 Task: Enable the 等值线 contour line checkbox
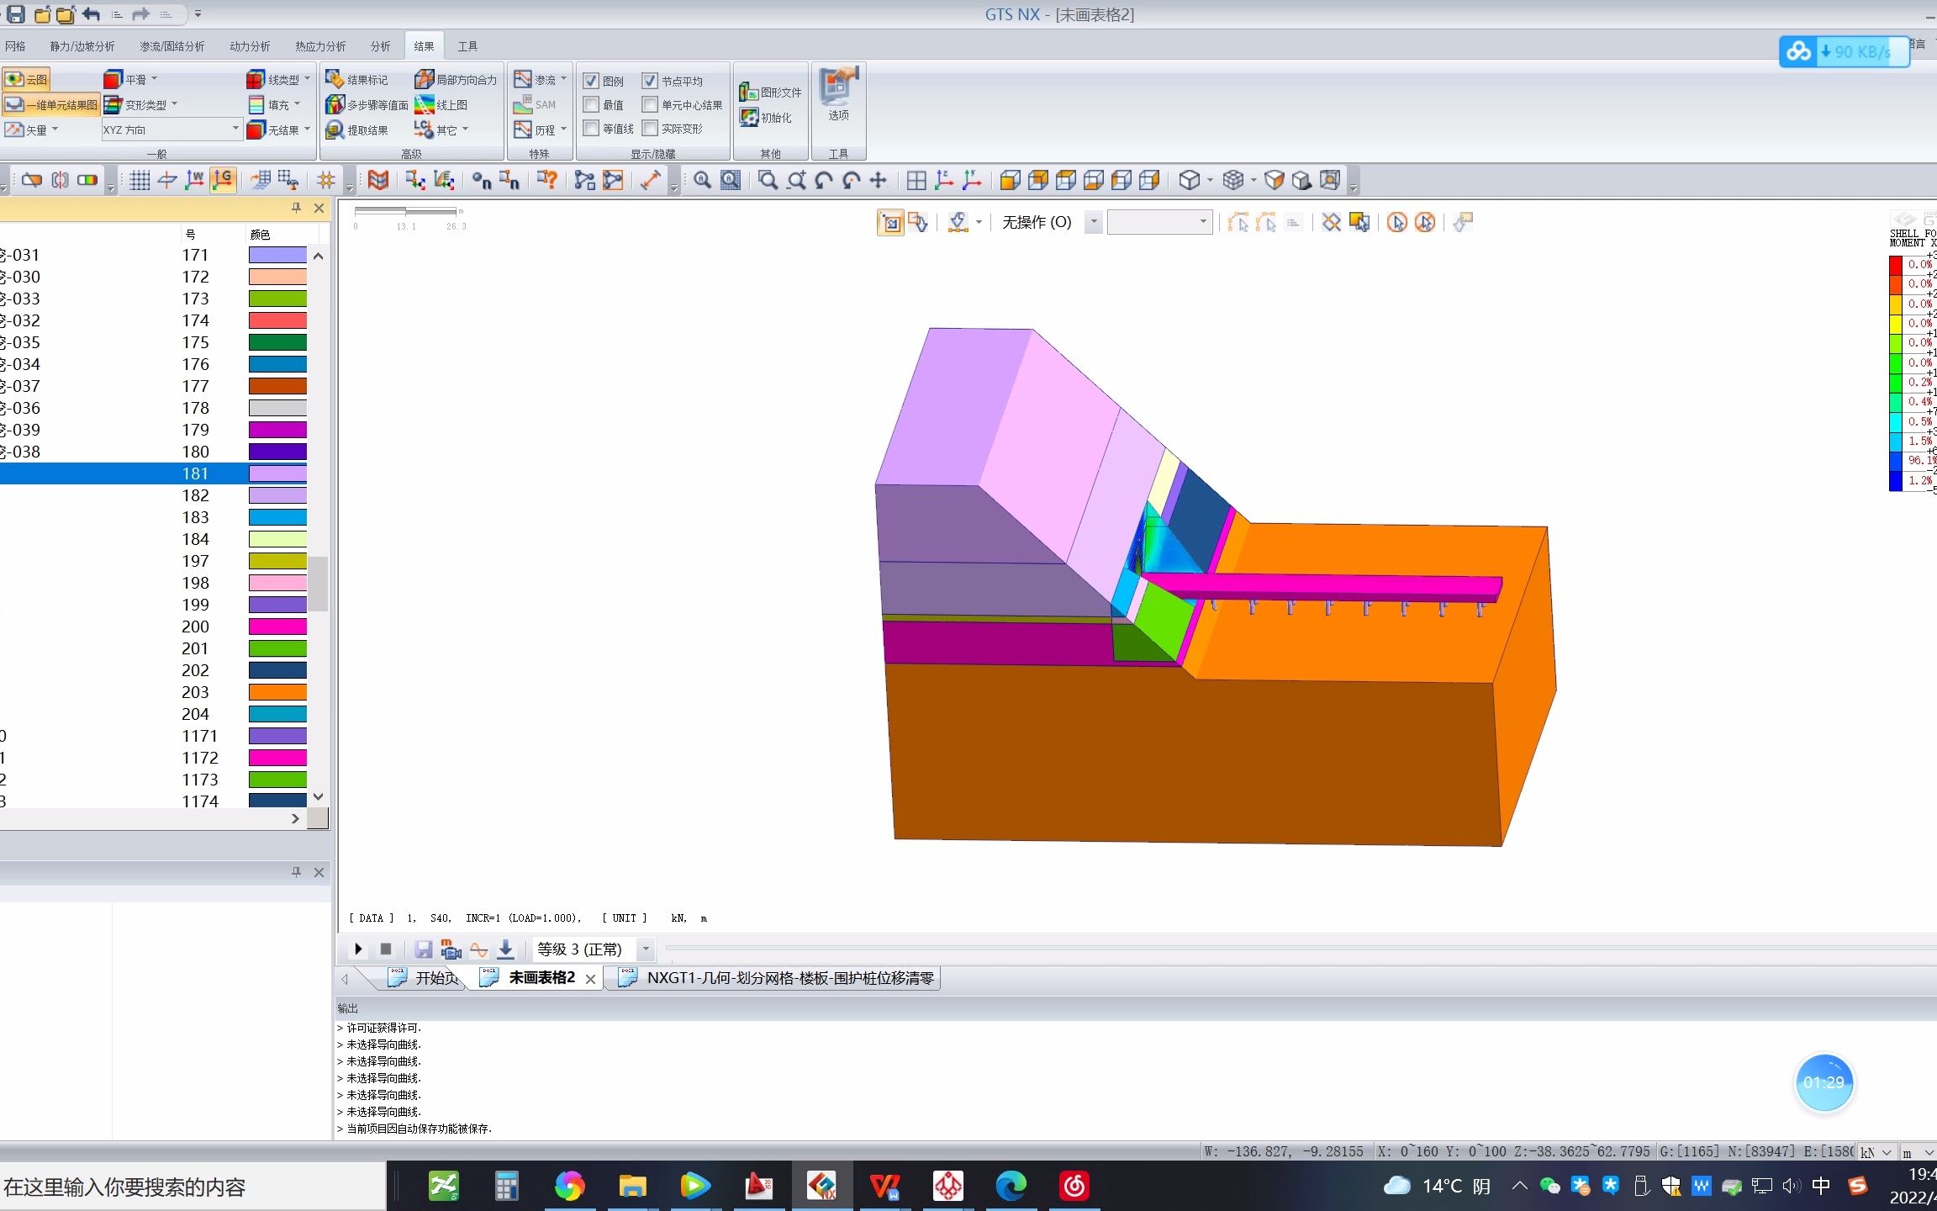591,128
